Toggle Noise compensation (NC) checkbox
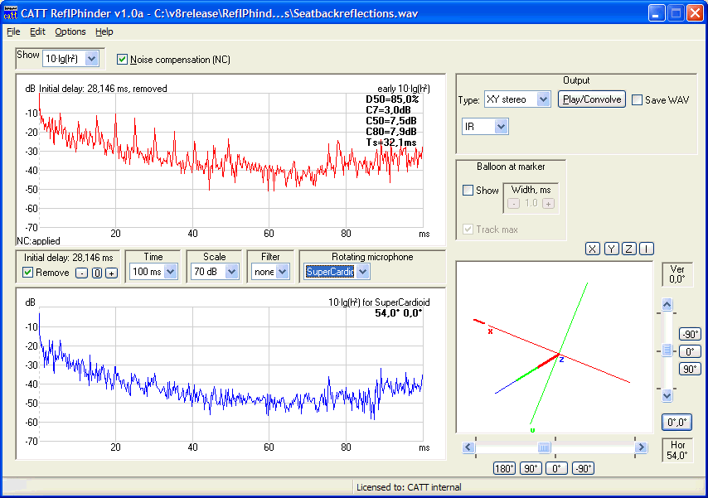This screenshot has height=498, width=708. click(x=123, y=60)
